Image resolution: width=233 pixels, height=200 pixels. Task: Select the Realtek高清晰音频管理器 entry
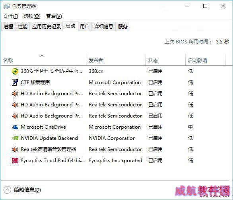coord(48,149)
